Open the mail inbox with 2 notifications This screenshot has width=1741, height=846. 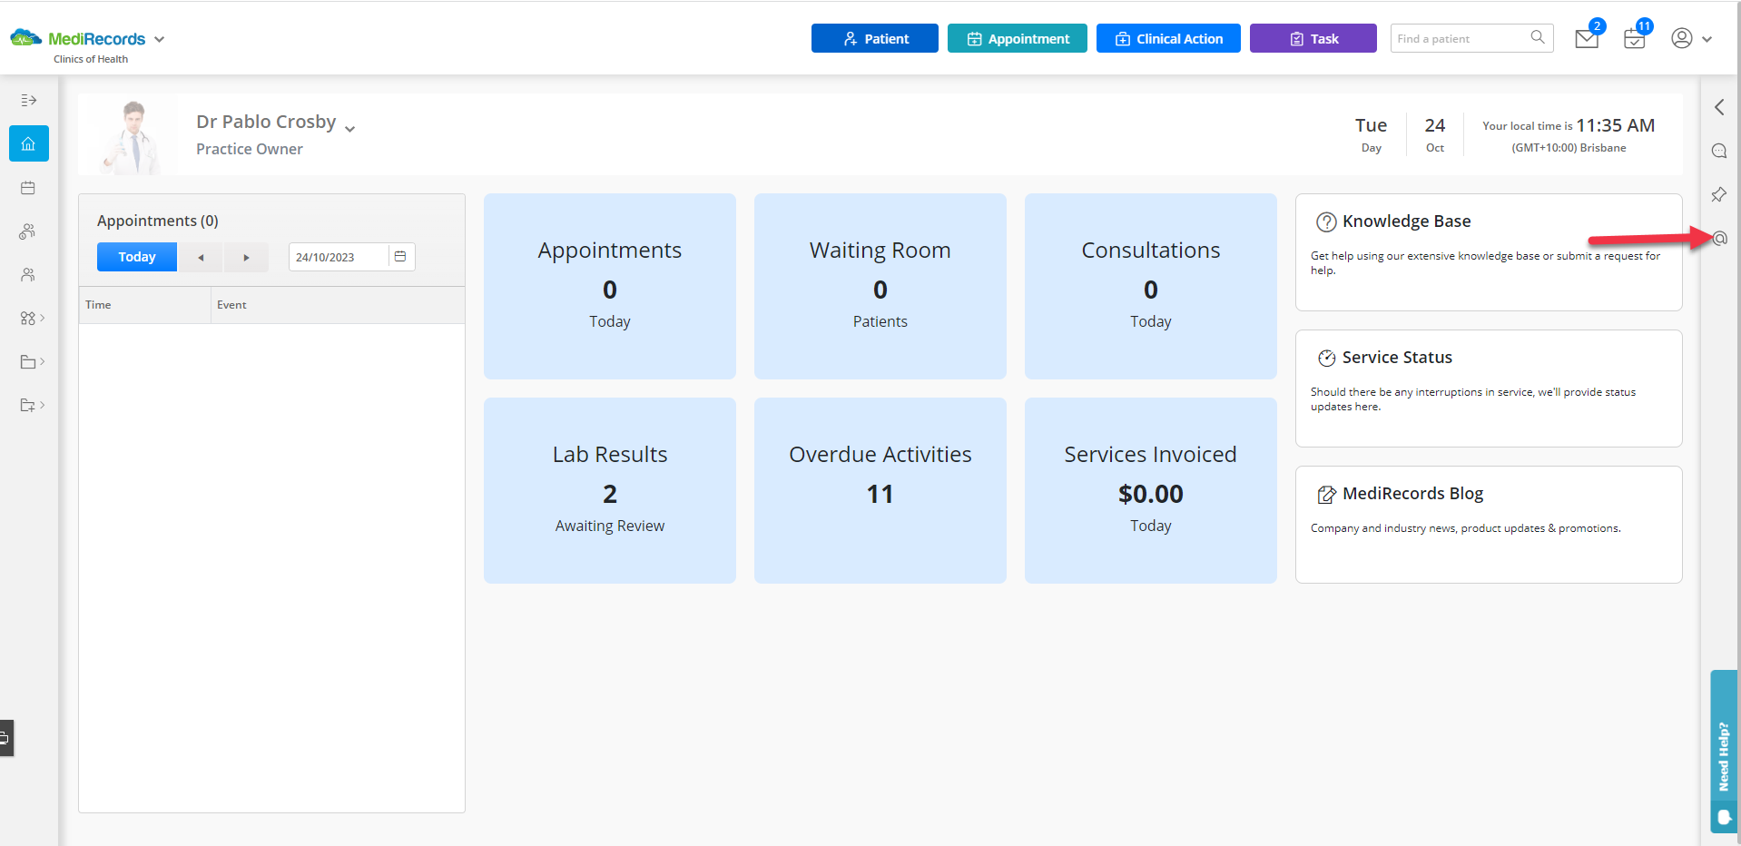1587,39
